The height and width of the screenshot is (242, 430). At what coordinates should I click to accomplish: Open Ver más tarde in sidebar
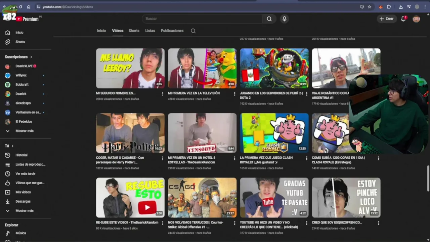click(x=26, y=173)
